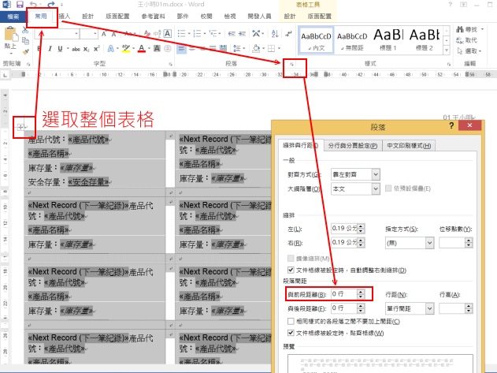Toggle snap to grid checkbox
This screenshot has height=373, width=497.
tap(291, 333)
